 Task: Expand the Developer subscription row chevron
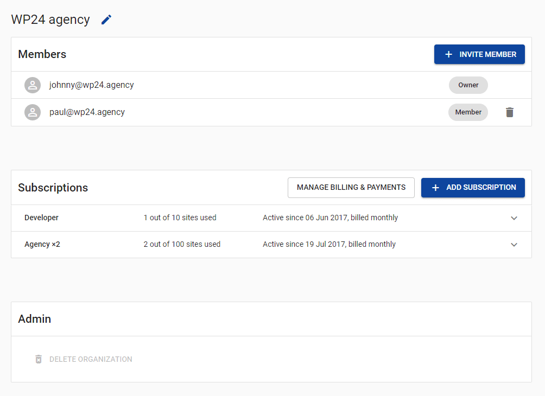514,218
